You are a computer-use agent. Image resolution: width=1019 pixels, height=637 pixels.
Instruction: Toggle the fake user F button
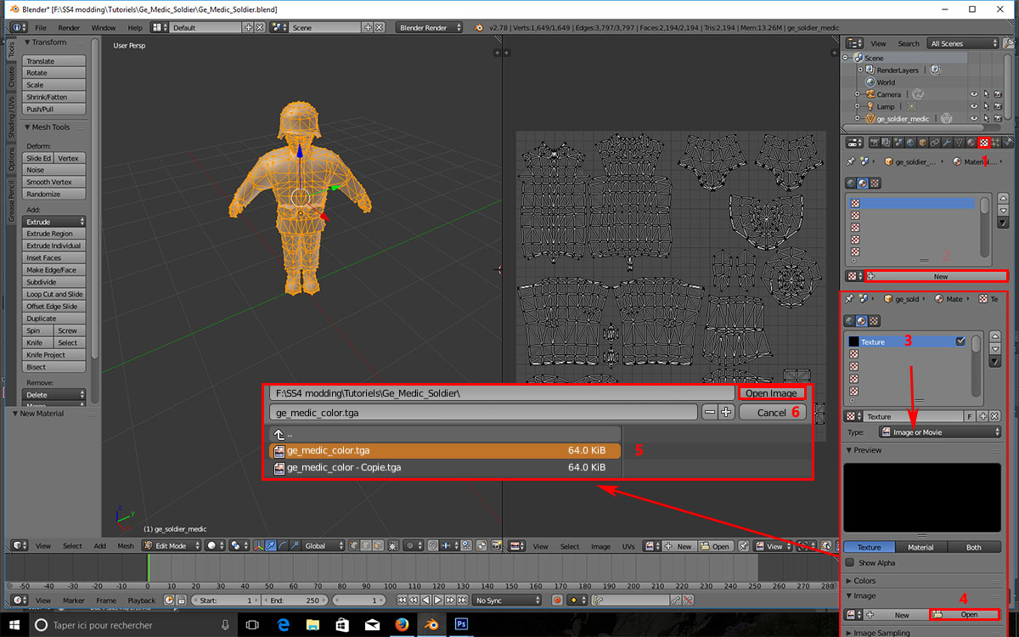[970, 416]
